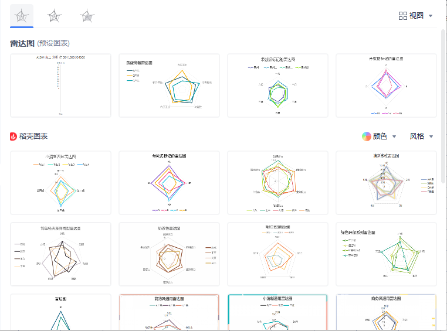Choose the 奶茶色雷达图 brown template
The height and width of the screenshot is (331, 447).
(x=169, y=254)
